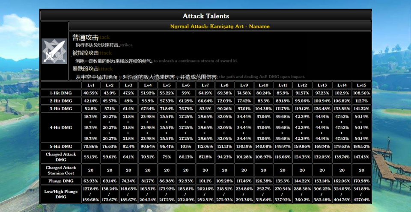Select the 341.89% / 427.04% Low/High Plunge cell

click(x=361, y=194)
